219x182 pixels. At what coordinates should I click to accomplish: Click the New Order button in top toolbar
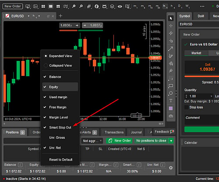coord(13,6)
